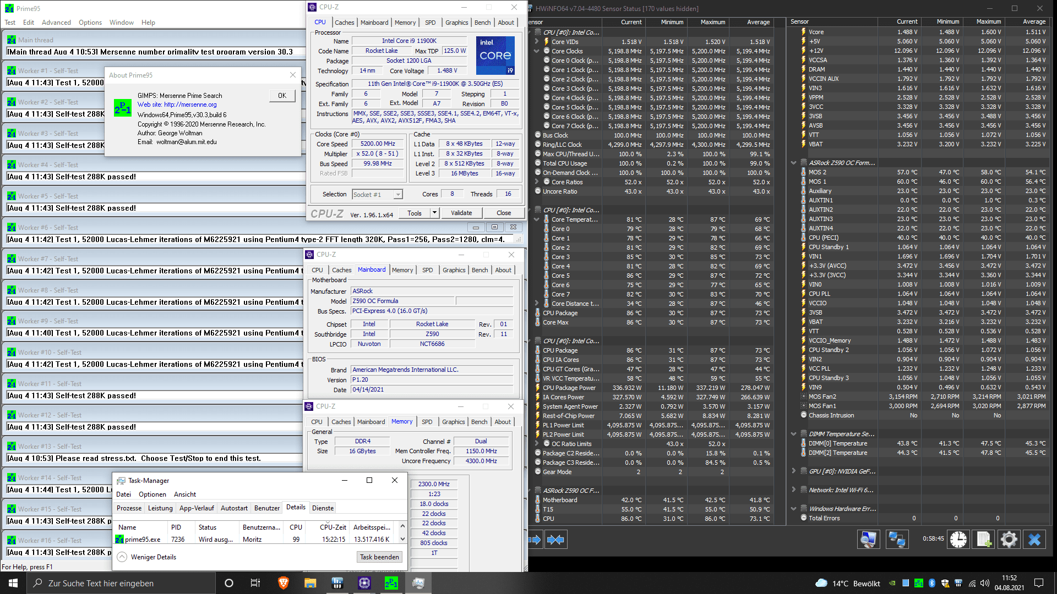Click Tools button in CPU-Z
The height and width of the screenshot is (594, 1057).
415,213
